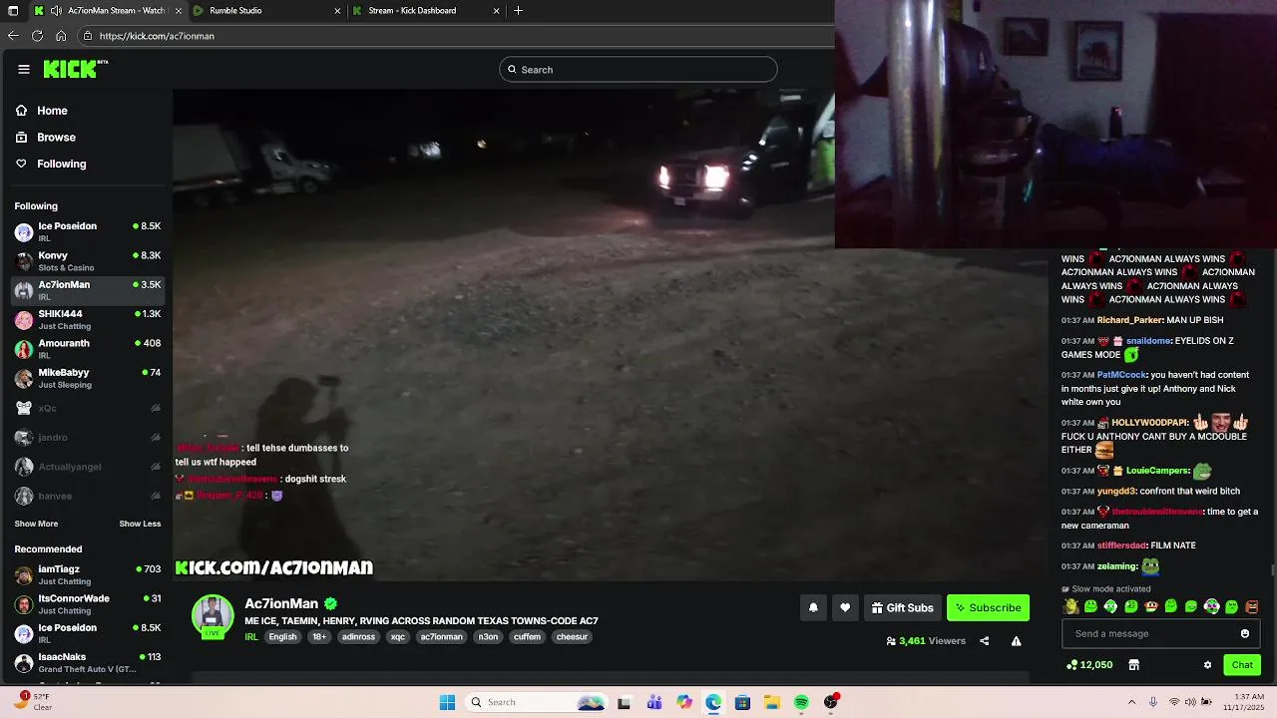Toggle notification bell for channel
This screenshot has height=718, width=1277.
(x=813, y=607)
